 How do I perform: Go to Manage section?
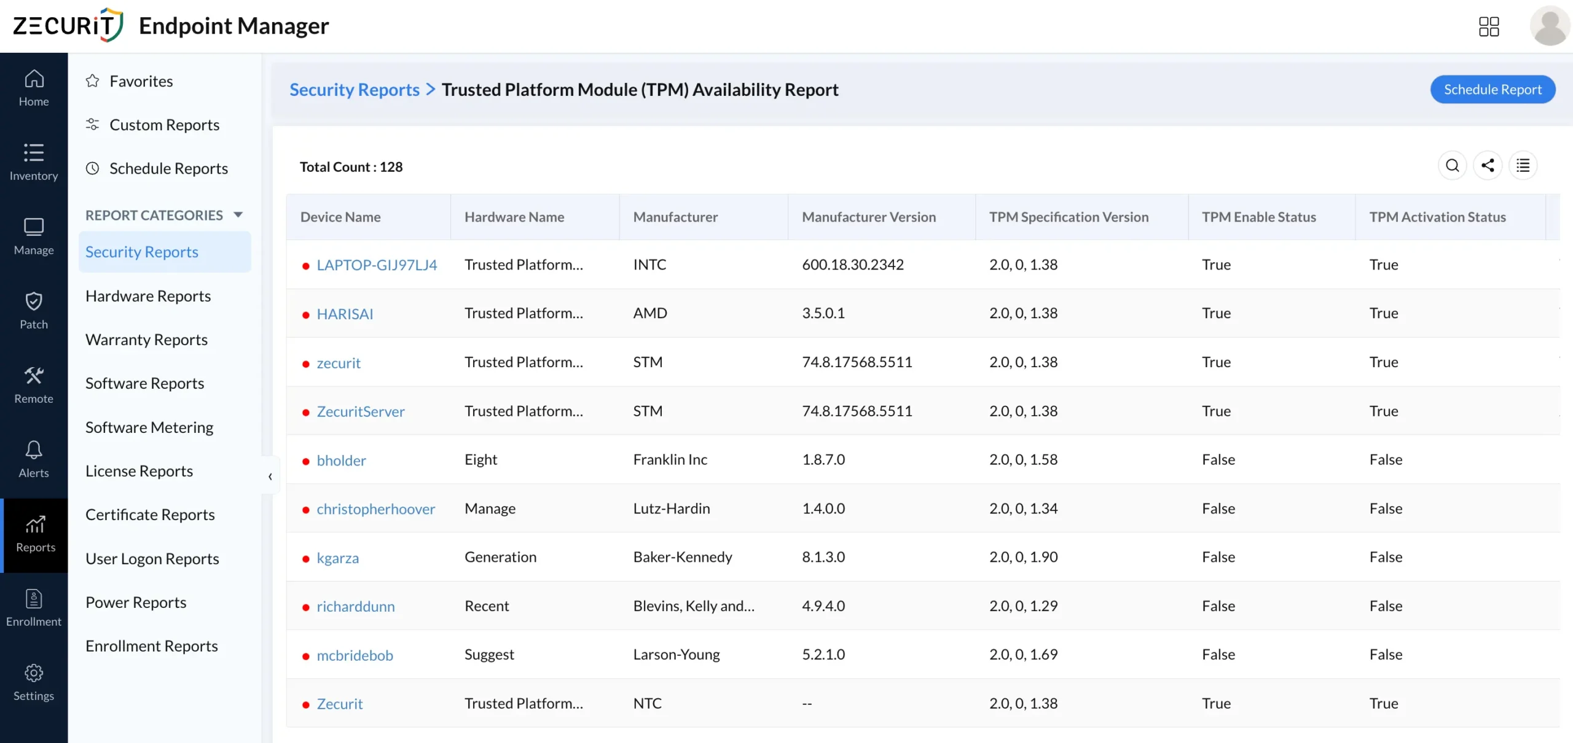[x=34, y=238]
